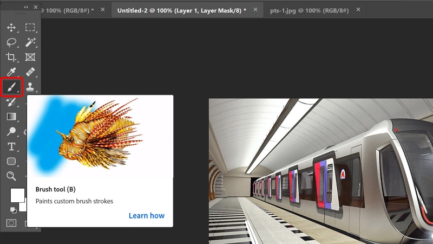Open the Learn how link
This screenshot has height=244, width=433.
[147, 215]
